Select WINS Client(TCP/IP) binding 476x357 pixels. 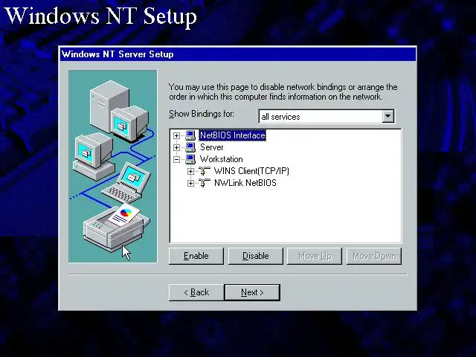(251, 171)
